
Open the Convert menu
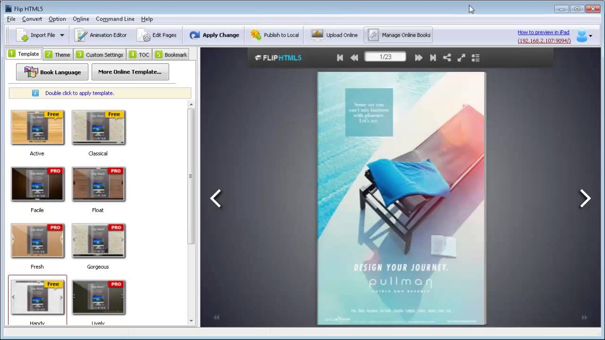coord(32,19)
